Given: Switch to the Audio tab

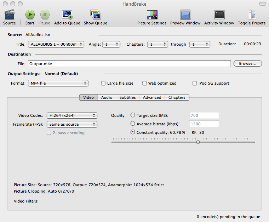Looking at the screenshot, I should (x=107, y=97).
